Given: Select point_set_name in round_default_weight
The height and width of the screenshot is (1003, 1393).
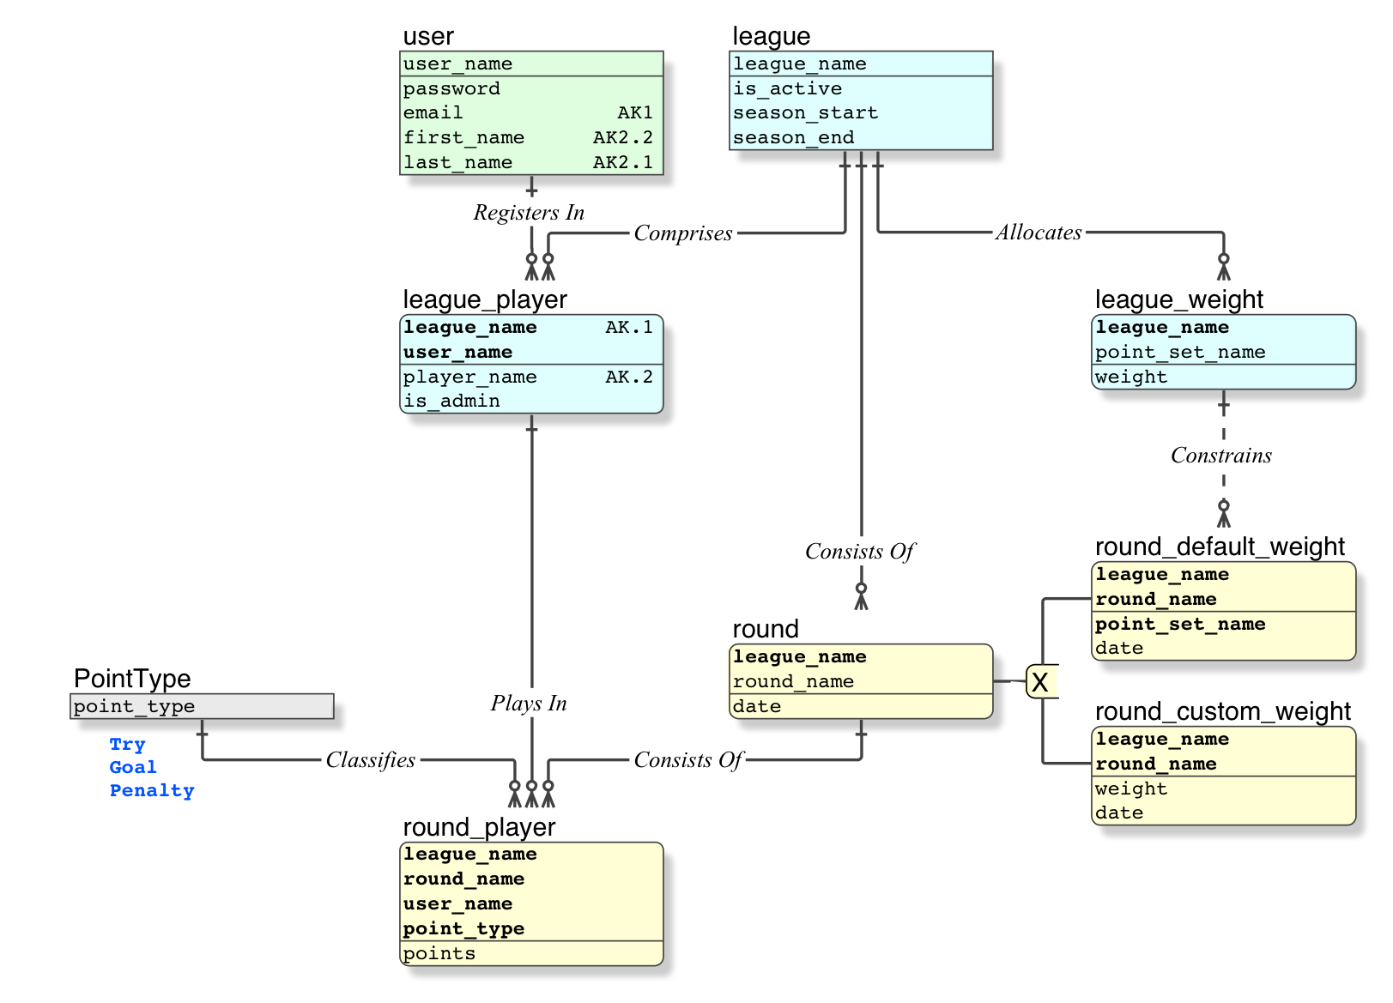Looking at the screenshot, I should coord(1223,624).
